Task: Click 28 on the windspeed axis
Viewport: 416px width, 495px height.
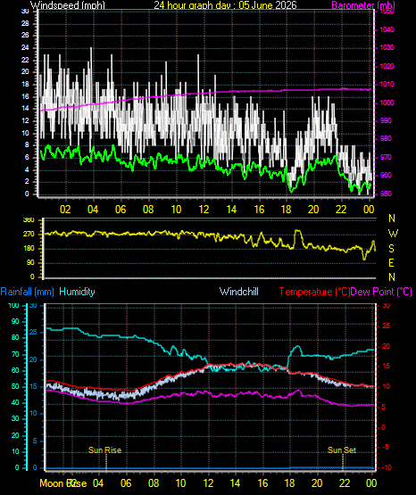Action: [25, 24]
